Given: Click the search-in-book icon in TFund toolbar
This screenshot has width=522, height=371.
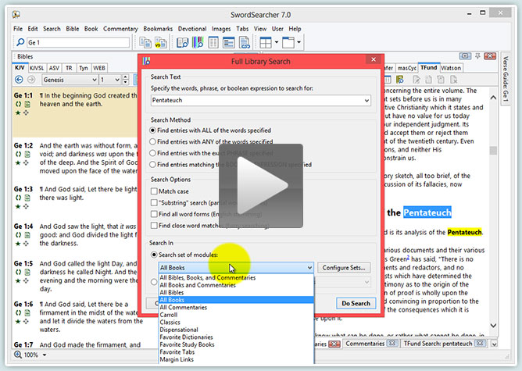Looking at the screenshot, I should pyautogui.click(x=400, y=80).
